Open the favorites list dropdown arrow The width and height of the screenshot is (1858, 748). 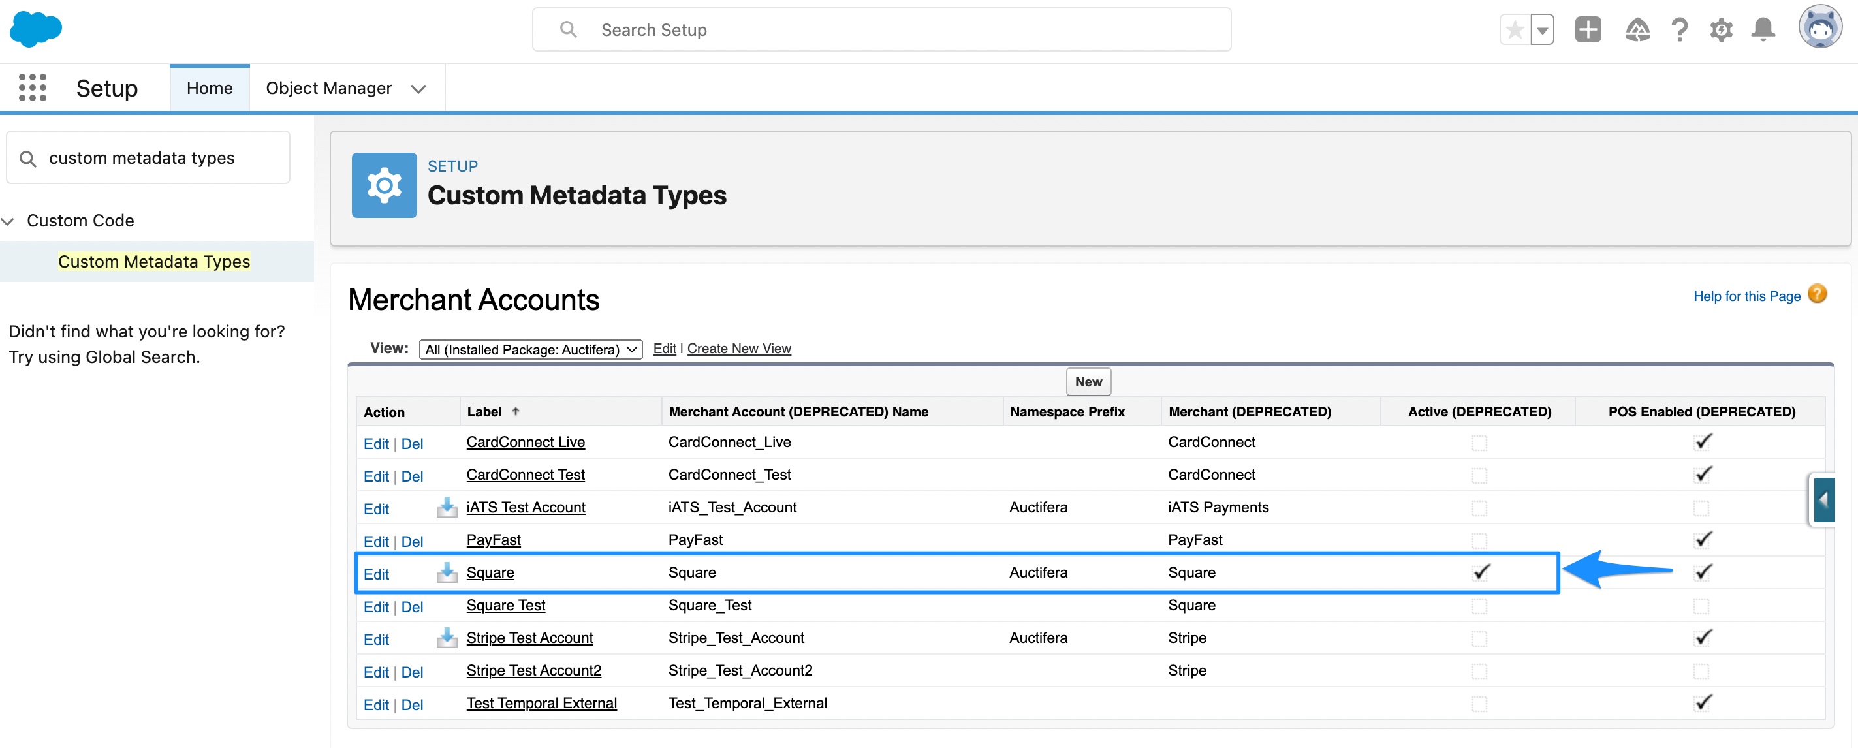[1542, 30]
